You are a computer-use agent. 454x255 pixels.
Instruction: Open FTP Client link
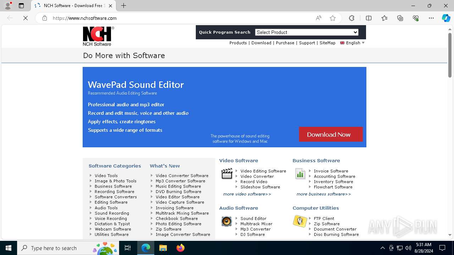pyautogui.click(x=324, y=219)
